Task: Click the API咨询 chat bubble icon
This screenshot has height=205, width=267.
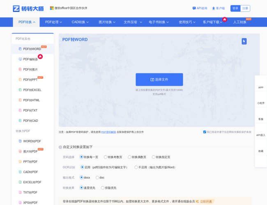Action: click(194, 8)
